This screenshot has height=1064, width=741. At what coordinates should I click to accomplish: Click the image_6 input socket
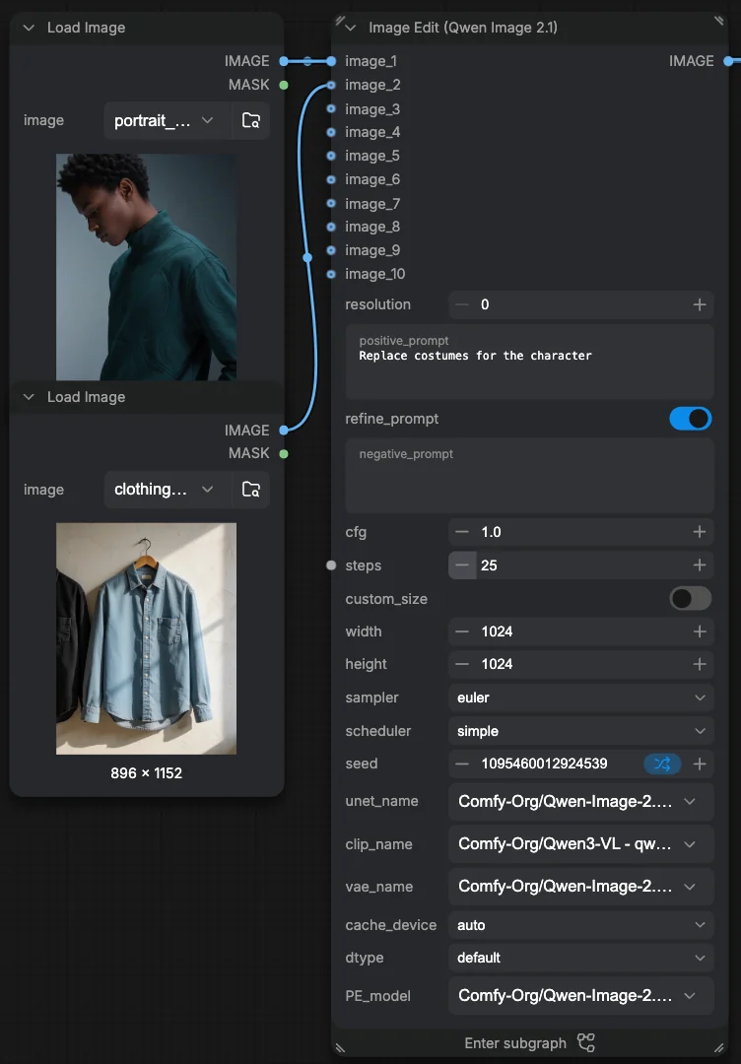tap(331, 180)
